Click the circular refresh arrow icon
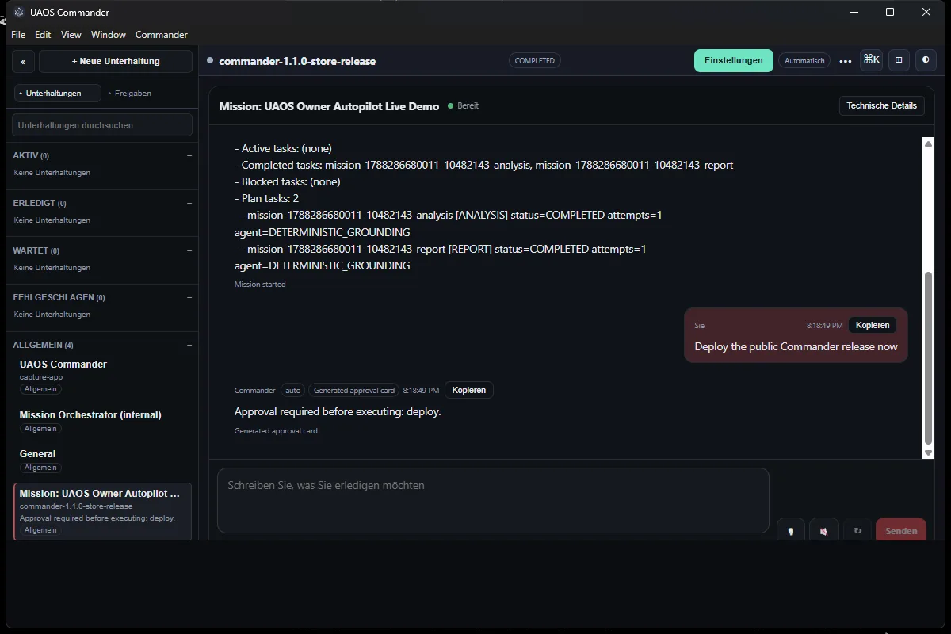951x634 pixels. [857, 531]
